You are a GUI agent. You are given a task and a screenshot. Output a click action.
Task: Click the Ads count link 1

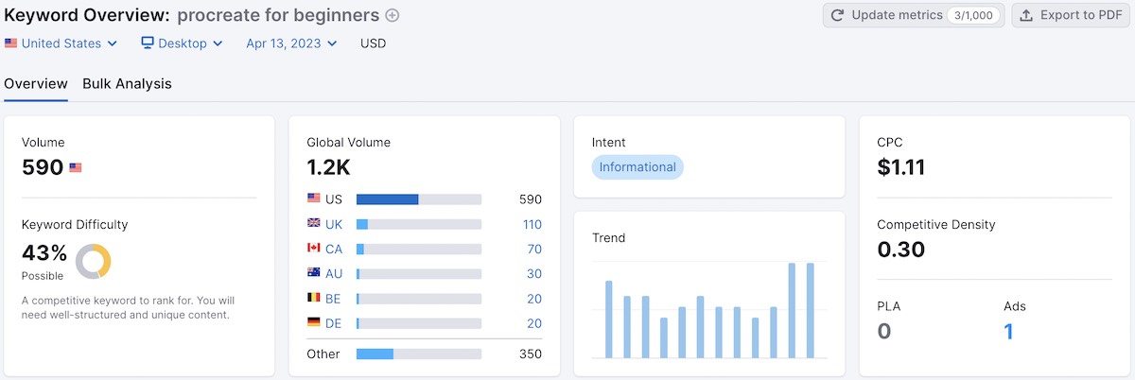[x=1008, y=332]
